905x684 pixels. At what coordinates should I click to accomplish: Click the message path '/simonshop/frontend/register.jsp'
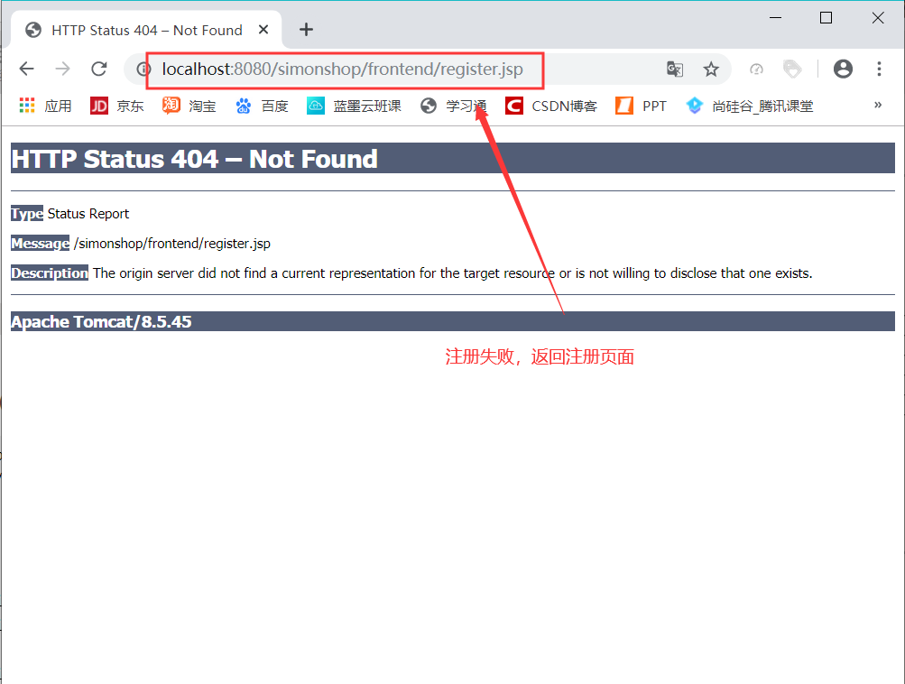(x=172, y=243)
